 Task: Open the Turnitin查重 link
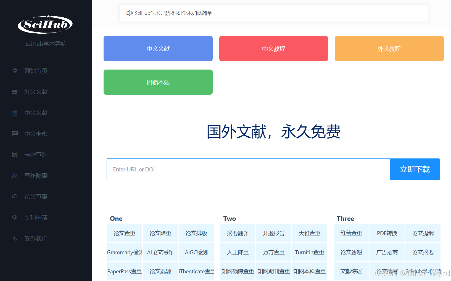pos(310,252)
